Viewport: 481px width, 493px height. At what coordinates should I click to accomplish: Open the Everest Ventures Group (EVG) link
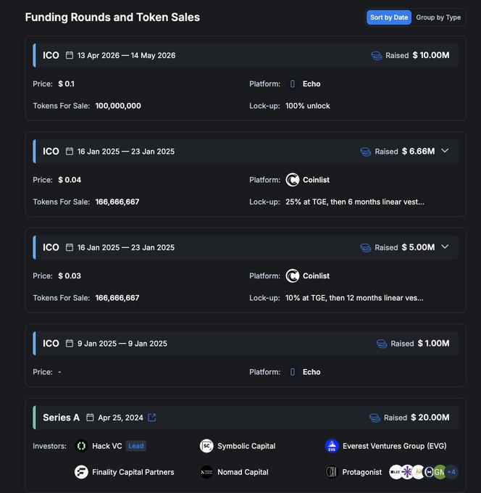[x=394, y=446]
